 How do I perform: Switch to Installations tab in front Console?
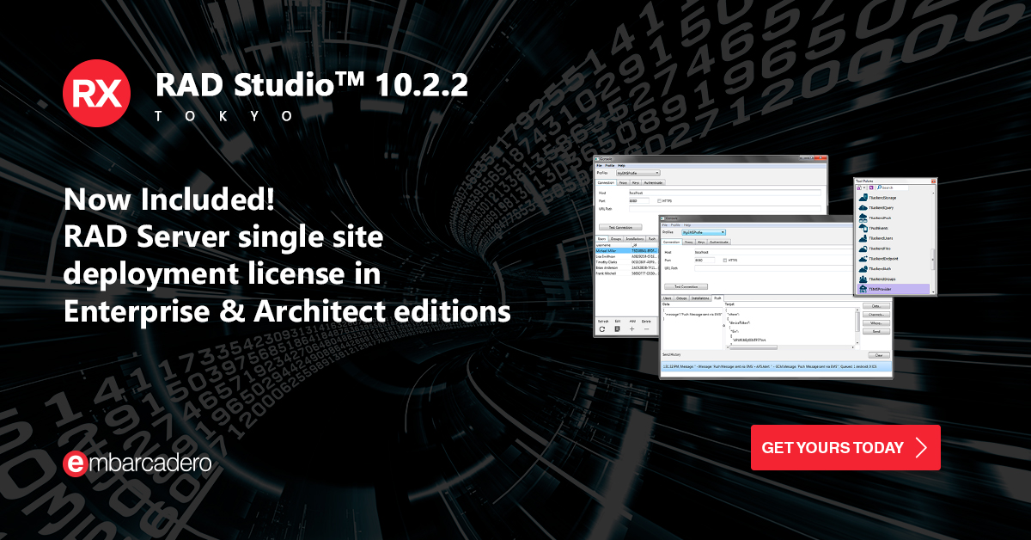point(700,298)
